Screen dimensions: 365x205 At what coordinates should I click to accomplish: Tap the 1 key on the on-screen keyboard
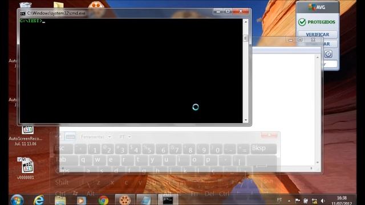point(94,149)
